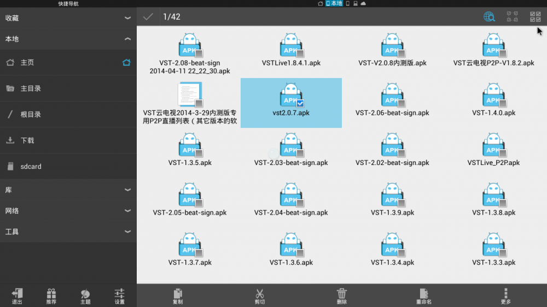Expand the 网络 network section chevron
547x307 pixels.
pyautogui.click(x=127, y=211)
